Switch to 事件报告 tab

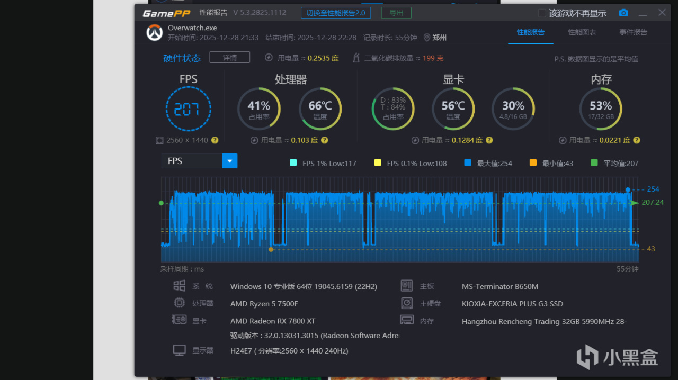pyautogui.click(x=634, y=32)
